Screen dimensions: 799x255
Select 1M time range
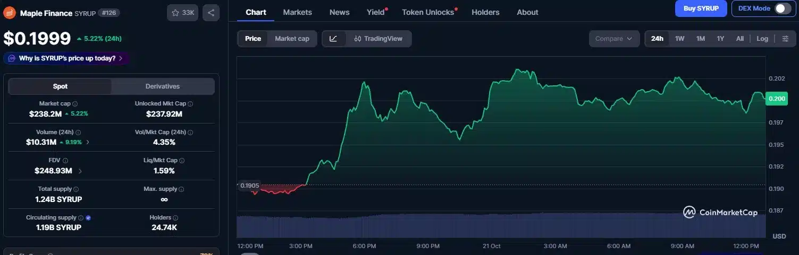coord(700,39)
